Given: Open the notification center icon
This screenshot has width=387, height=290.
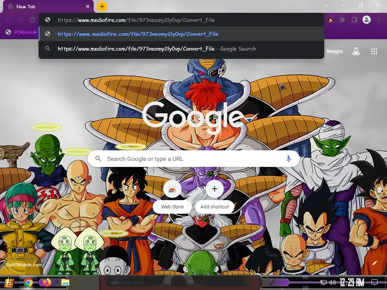Looking at the screenshot, I should (x=375, y=282).
